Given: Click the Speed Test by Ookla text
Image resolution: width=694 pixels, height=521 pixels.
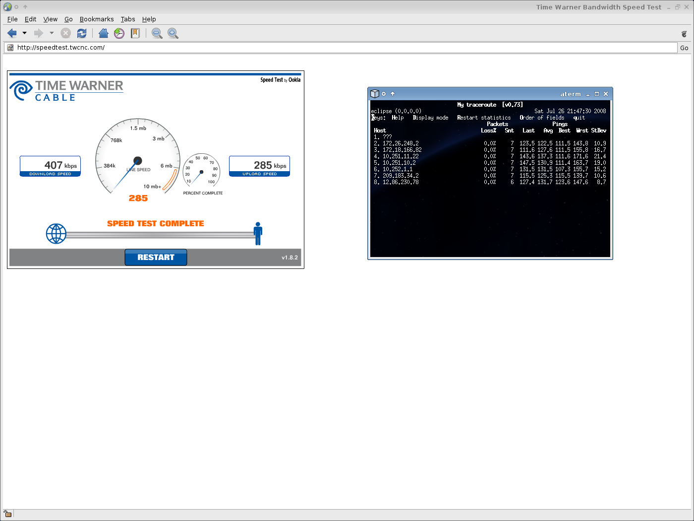Looking at the screenshot, I should (x=281, y=80).
